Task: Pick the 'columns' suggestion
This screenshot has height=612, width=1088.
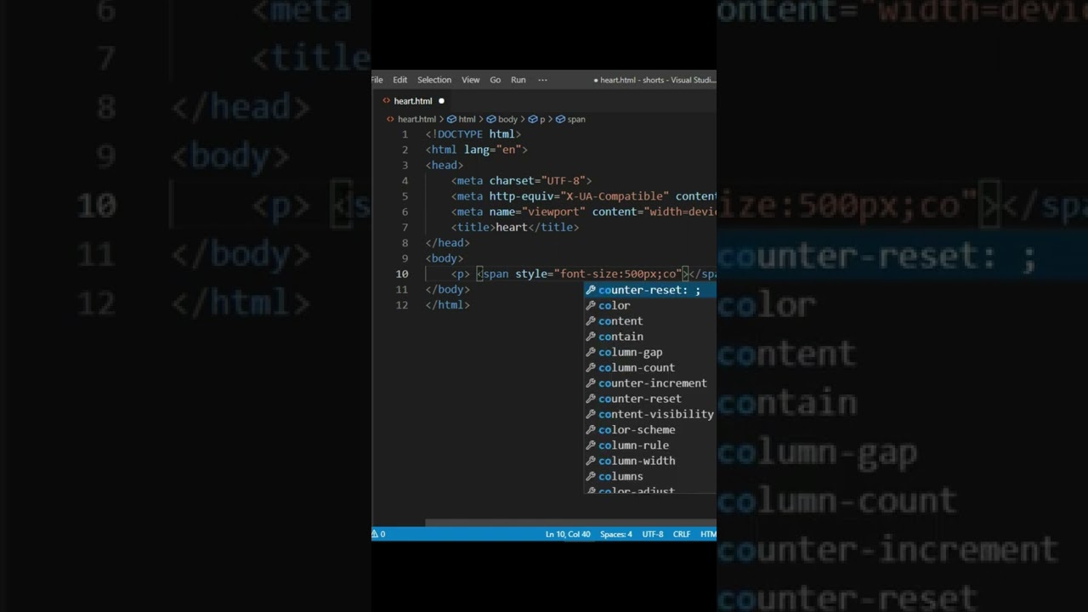Action: coord(650,476)
